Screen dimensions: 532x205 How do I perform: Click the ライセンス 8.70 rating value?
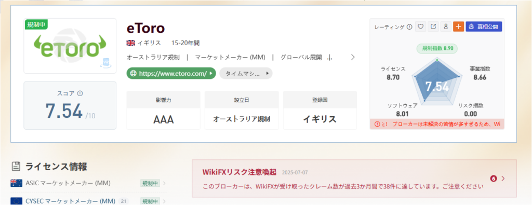click(393, 77)
